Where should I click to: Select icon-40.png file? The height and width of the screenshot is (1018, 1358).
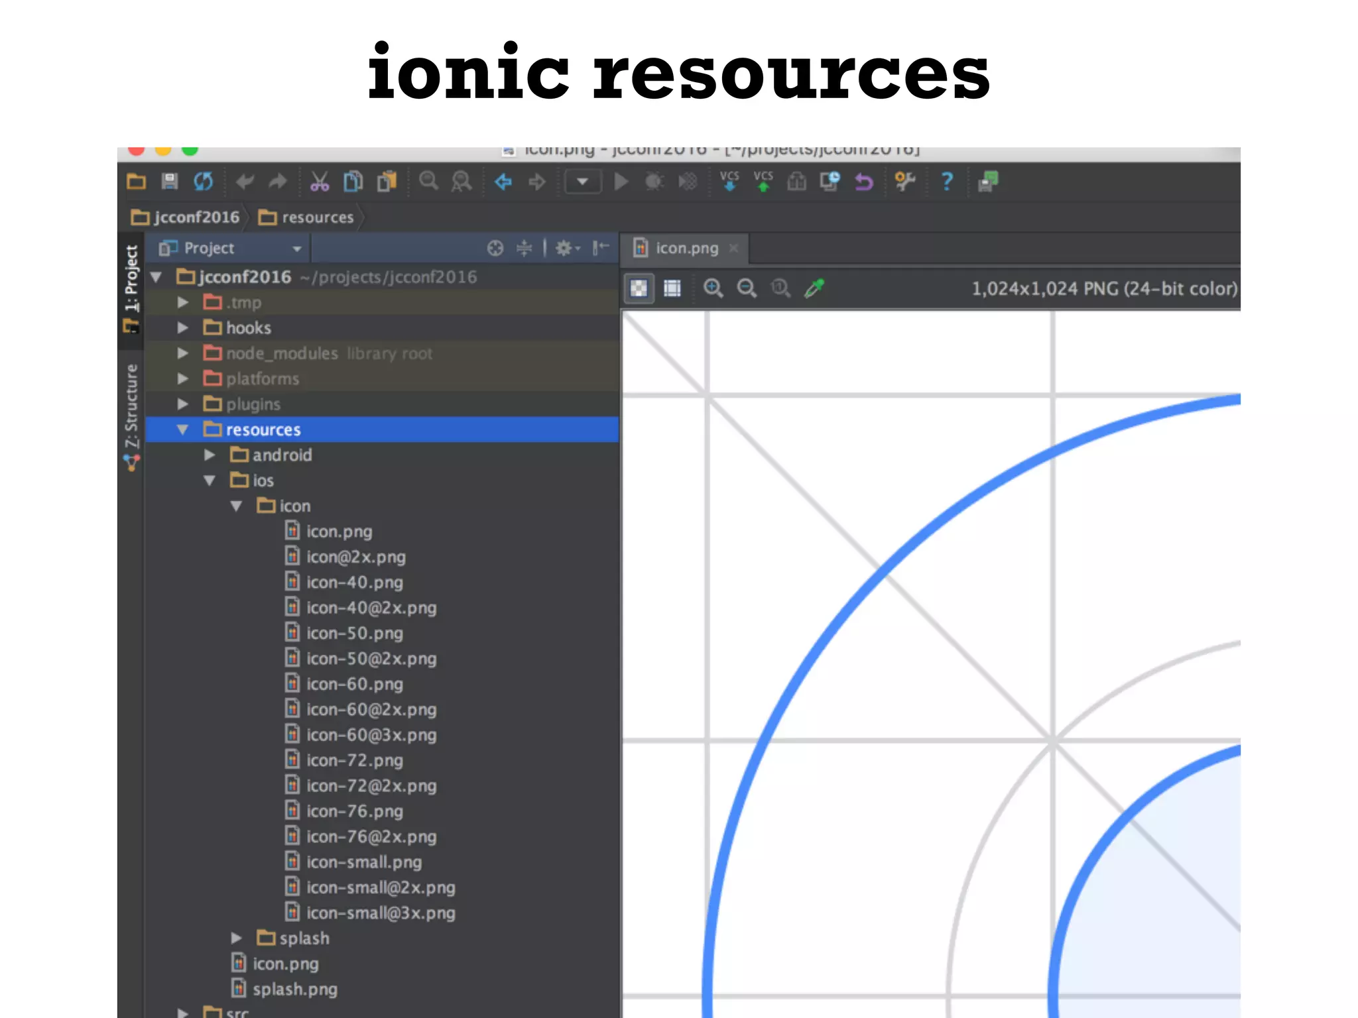354,582
